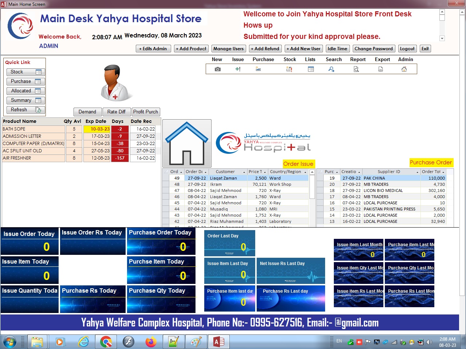Expand the Order Tot column filter arrow
The image size is (466, 349).
(443, 172)
